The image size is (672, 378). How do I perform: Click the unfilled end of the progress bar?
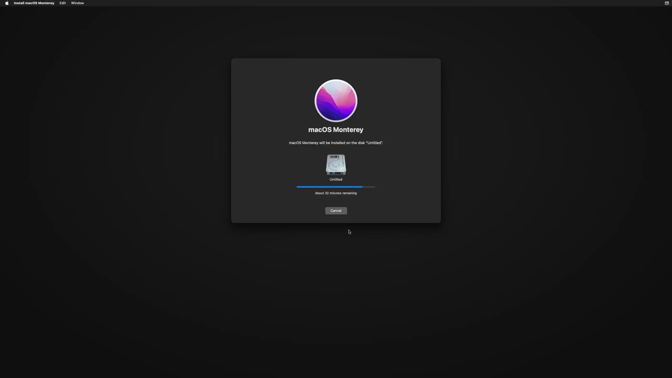pos(369,187)
